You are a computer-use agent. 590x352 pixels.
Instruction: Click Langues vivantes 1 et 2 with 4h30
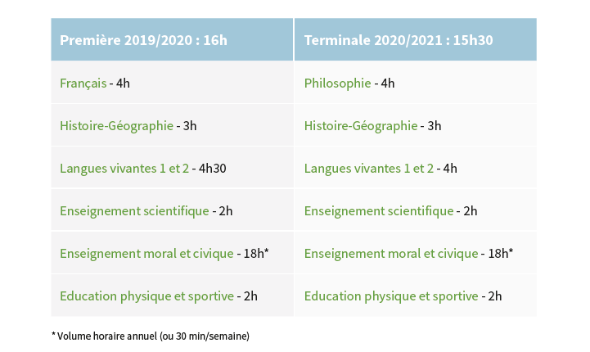pyautogui.click(x=124, y=169)
